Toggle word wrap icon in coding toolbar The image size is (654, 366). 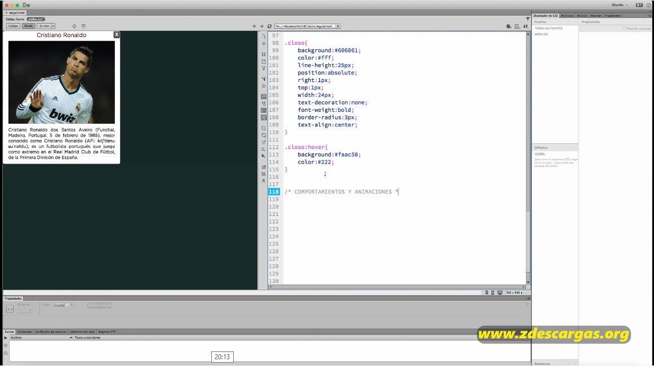click(x=264, y=110)
